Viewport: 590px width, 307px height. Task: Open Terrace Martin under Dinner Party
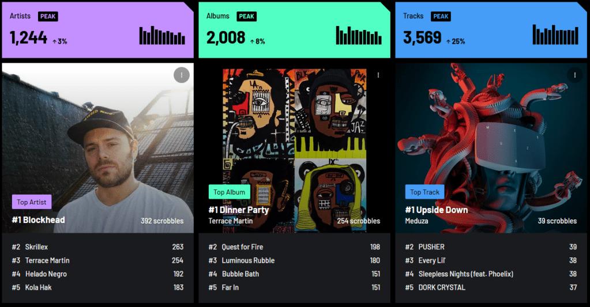pos(231,221)
